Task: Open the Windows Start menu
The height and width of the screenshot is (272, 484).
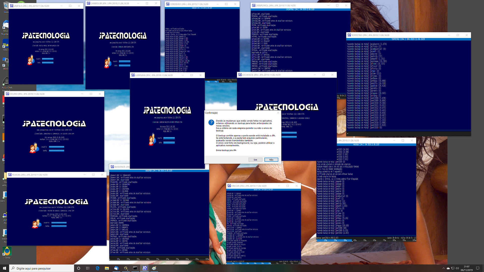Action: click(x=4, y=268)
